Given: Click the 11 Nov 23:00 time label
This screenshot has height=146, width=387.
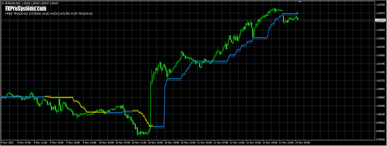Looking at the screenshot, I should (286, 143).
